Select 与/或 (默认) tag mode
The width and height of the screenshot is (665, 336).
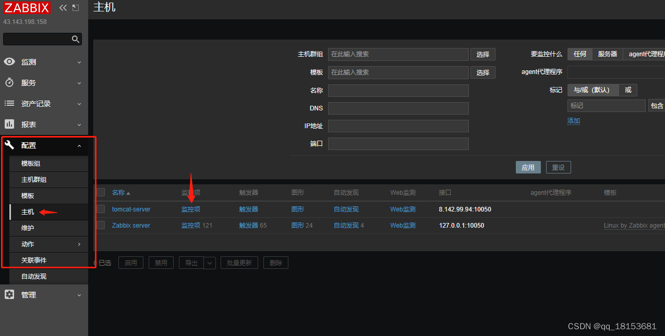pyautogui.click(x=593, y=90)
